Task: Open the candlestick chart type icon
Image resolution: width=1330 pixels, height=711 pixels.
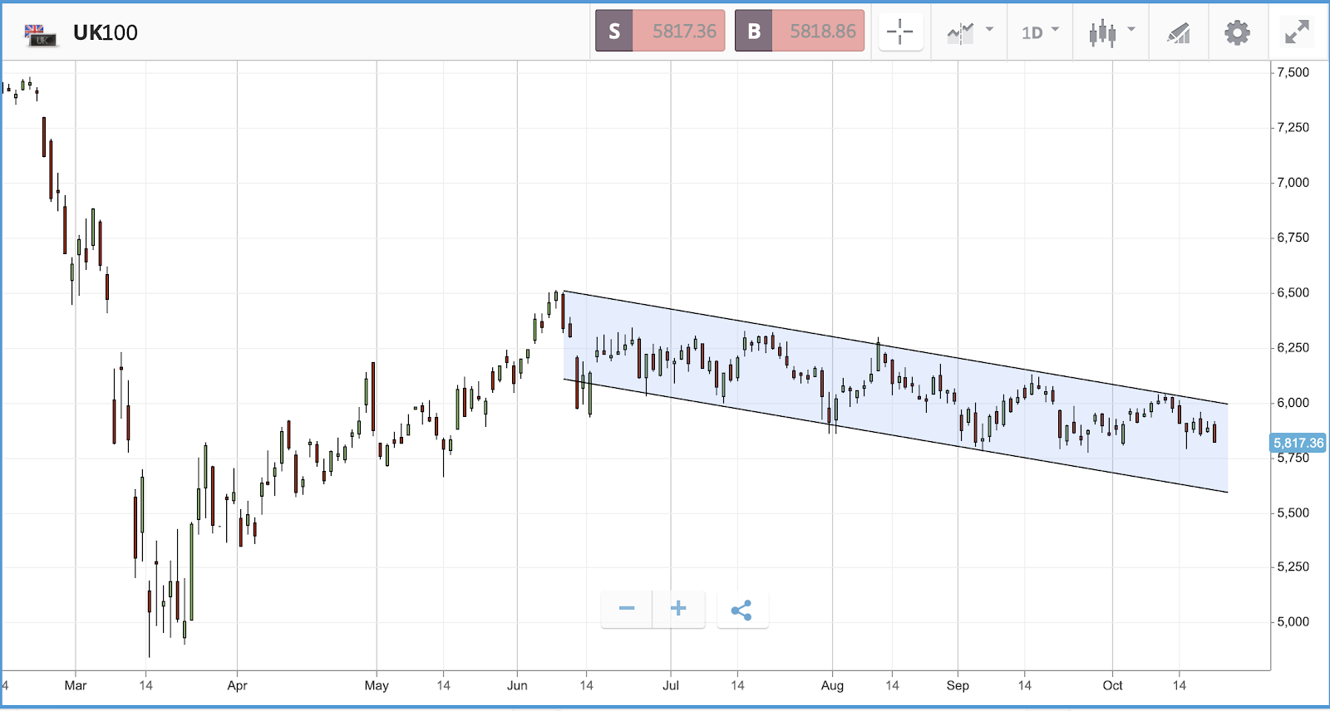Action: pos(1102,33)
